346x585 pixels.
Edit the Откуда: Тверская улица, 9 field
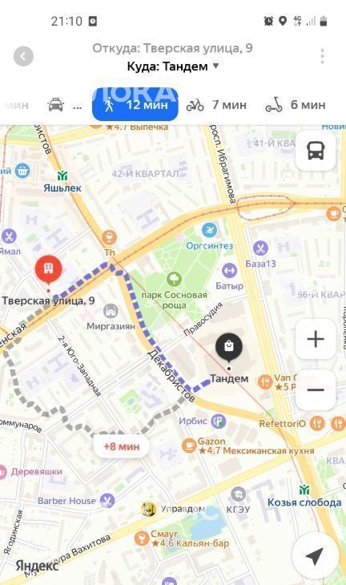[172, 48]
